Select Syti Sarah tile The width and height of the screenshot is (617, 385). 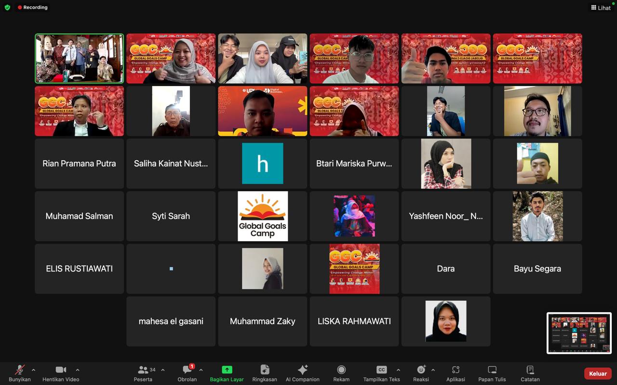171,216
